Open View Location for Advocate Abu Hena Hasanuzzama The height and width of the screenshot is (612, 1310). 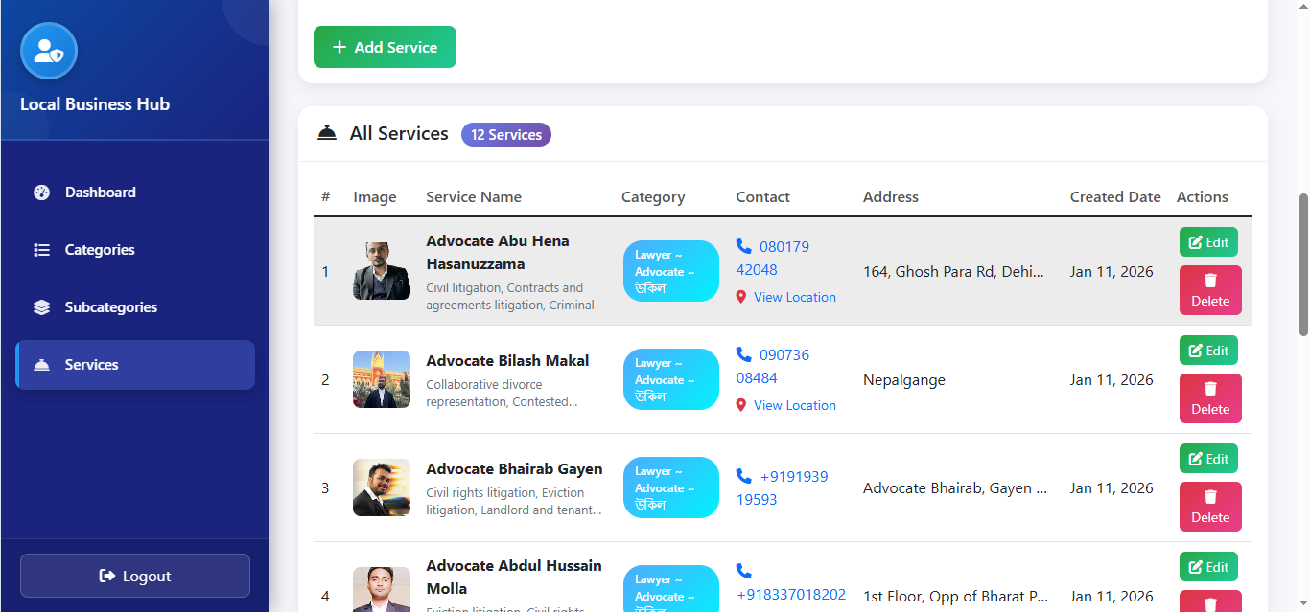click(795, 297)
